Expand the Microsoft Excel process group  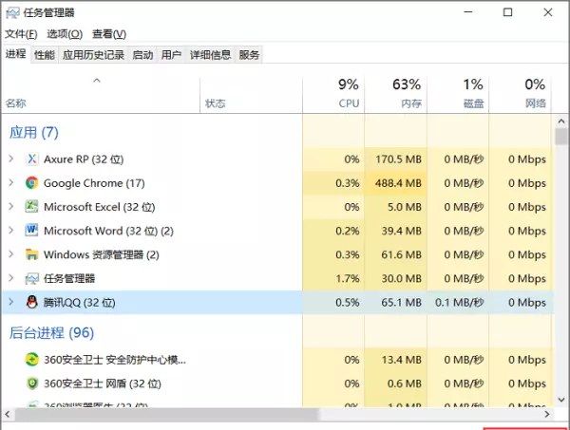coord(10,207)
